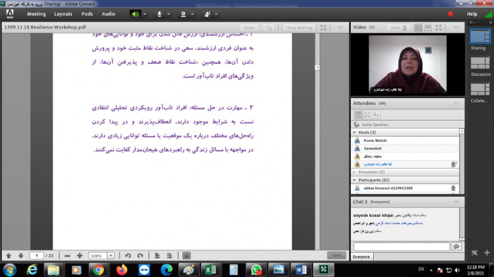Open status options dropdown arrow

coord(216,14)
